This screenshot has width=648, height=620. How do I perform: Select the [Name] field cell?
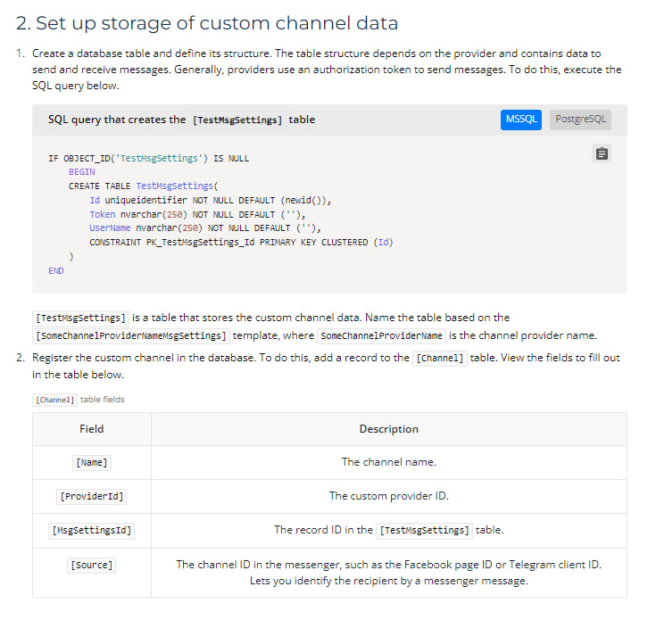(92, 462)
